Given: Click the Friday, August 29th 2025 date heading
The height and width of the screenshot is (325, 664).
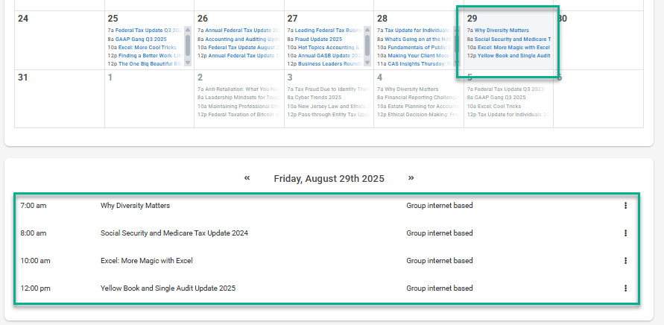Looking at the screenshot, I should pos(328,179).
